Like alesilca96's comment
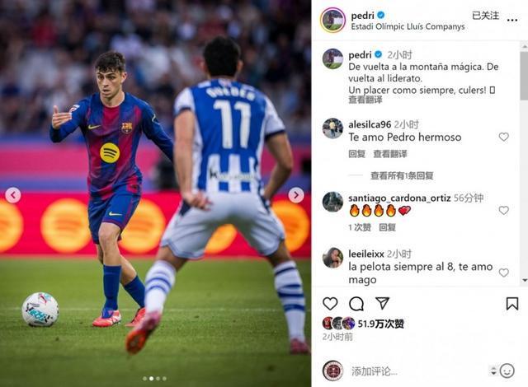The height and width of the screenshot is (387, 528). coord(503,137)
